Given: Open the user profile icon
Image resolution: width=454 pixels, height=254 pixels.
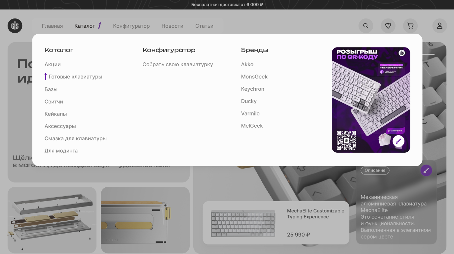Looking at the screenshot, I should point(439,26).
